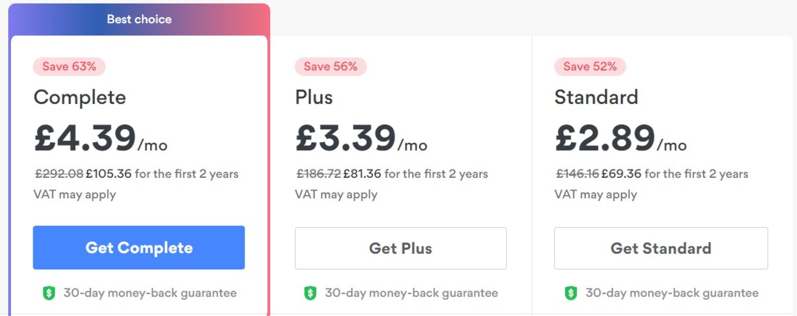
Task: Click the £2.89/mo price
Action: (x=621, y=138)
